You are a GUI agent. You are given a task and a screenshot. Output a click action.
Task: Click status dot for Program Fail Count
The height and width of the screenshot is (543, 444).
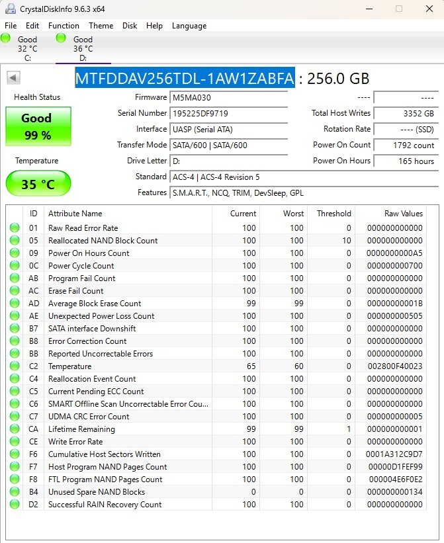(x=15, y=278)
